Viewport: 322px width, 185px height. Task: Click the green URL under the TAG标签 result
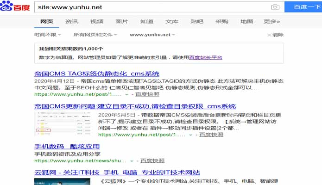pyautogui.click(x=78, y=94)
